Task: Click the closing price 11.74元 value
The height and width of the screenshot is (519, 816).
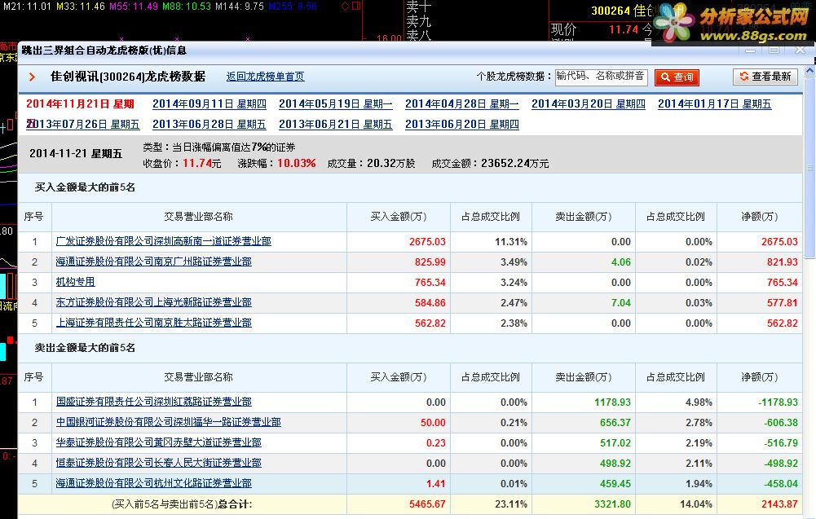Action: click(x=202, y=163)
